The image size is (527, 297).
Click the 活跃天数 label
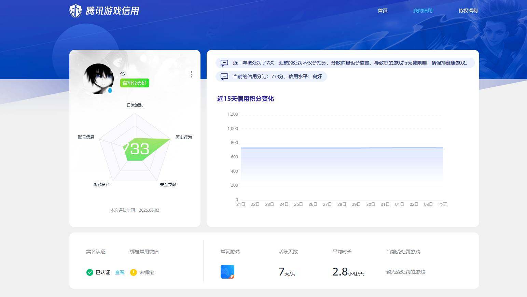pos(288,252)
